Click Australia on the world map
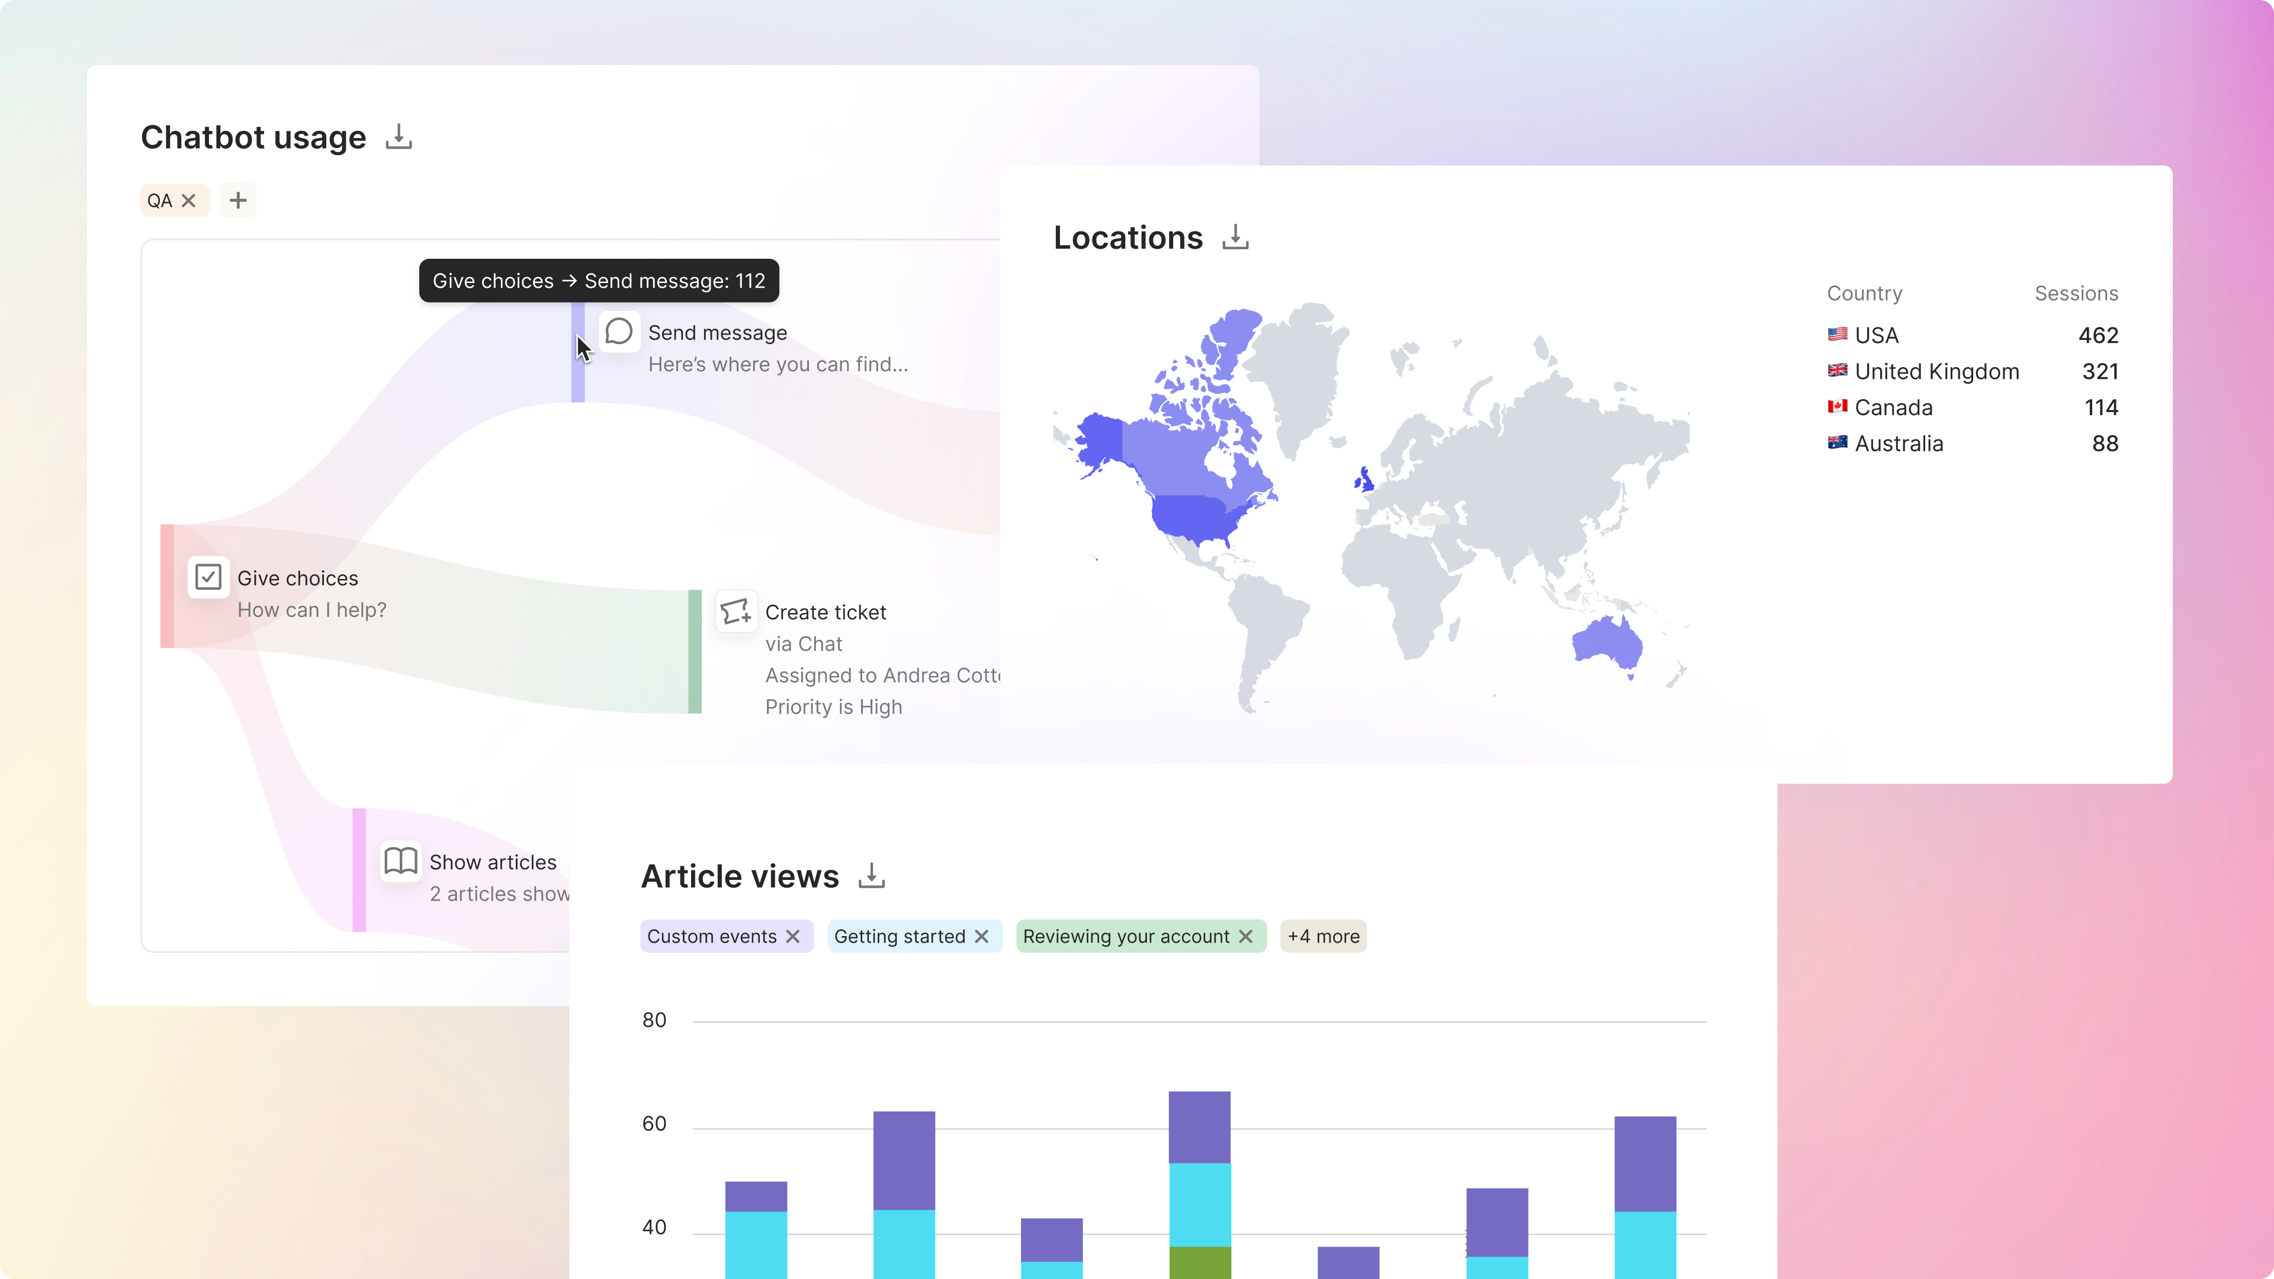Viewport: 2274px width, 1279px height. click(1607, 644)
